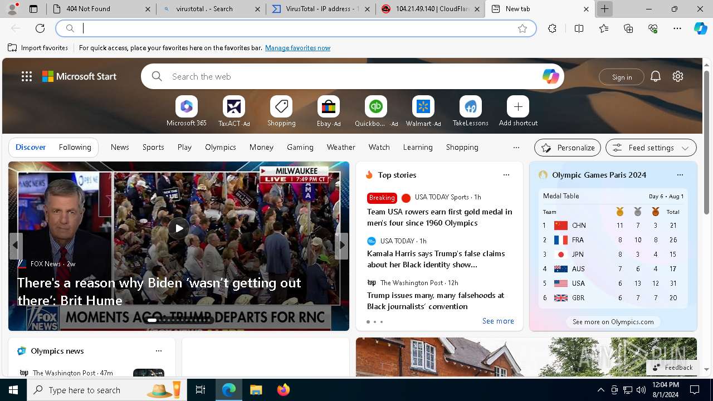713x401 pixels.
Task: Open Windows Start menu
Action: (x=13, y=390)
